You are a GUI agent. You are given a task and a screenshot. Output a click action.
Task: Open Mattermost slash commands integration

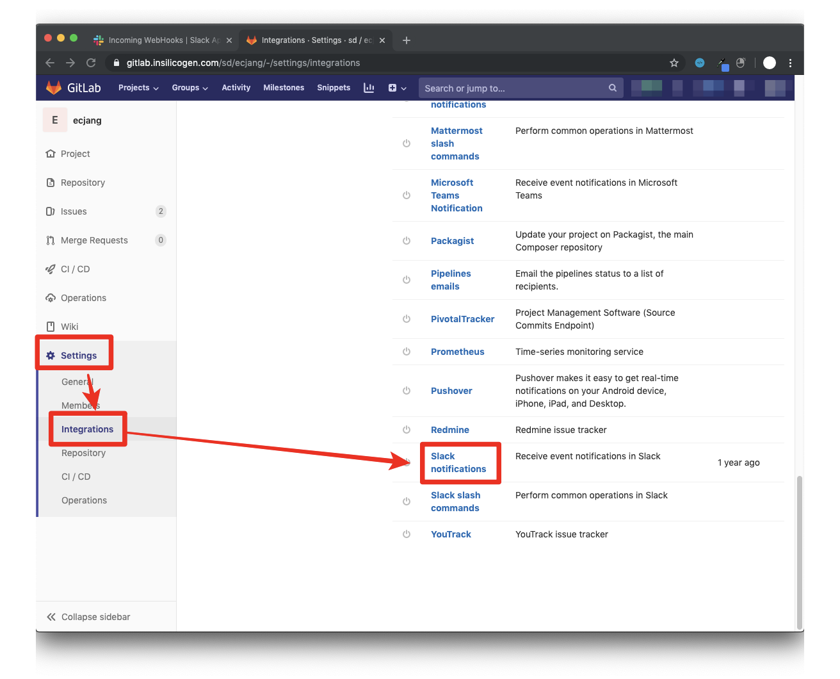tap(456, 143)
